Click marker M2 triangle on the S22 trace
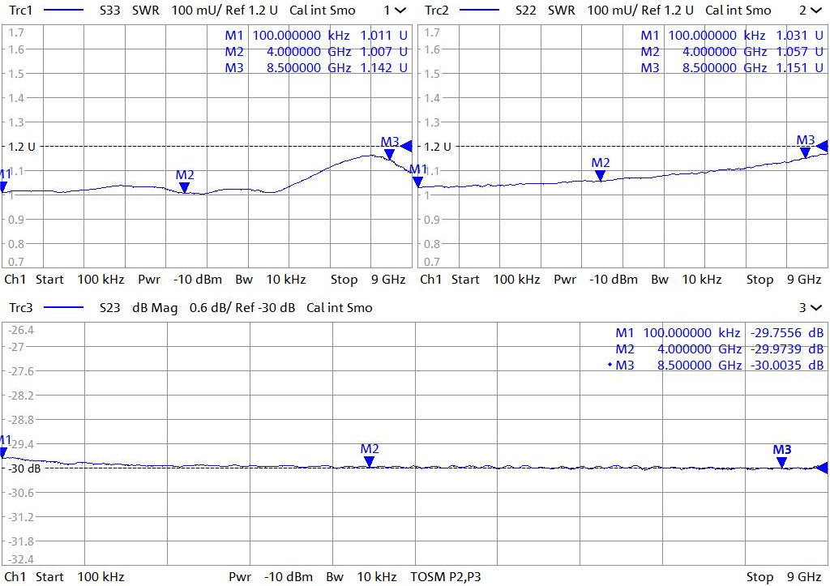This screenshot has width=830, height=586. pos(601,175)
